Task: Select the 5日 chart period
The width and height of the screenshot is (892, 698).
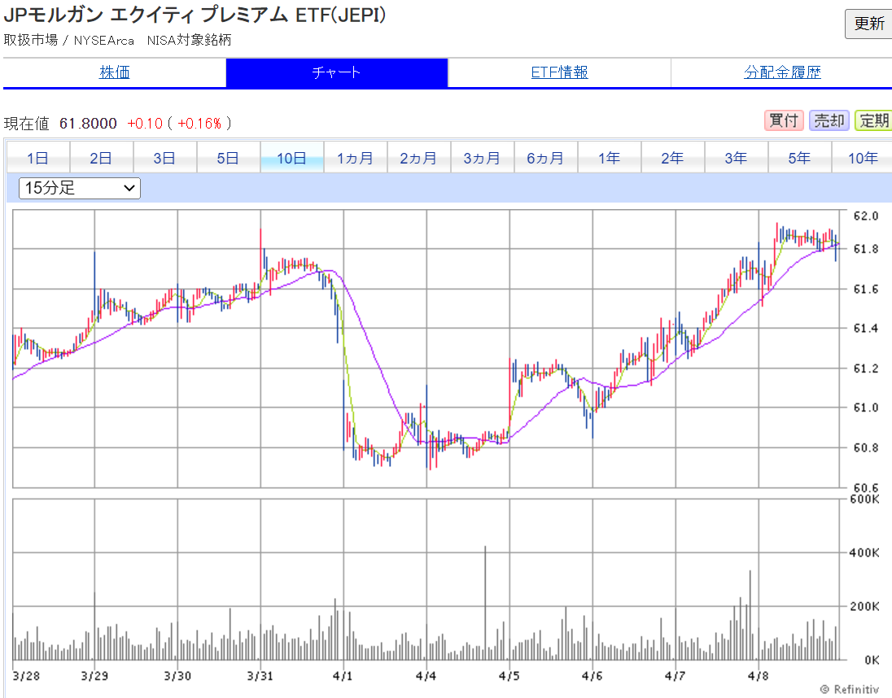Action: click(228, 158)
